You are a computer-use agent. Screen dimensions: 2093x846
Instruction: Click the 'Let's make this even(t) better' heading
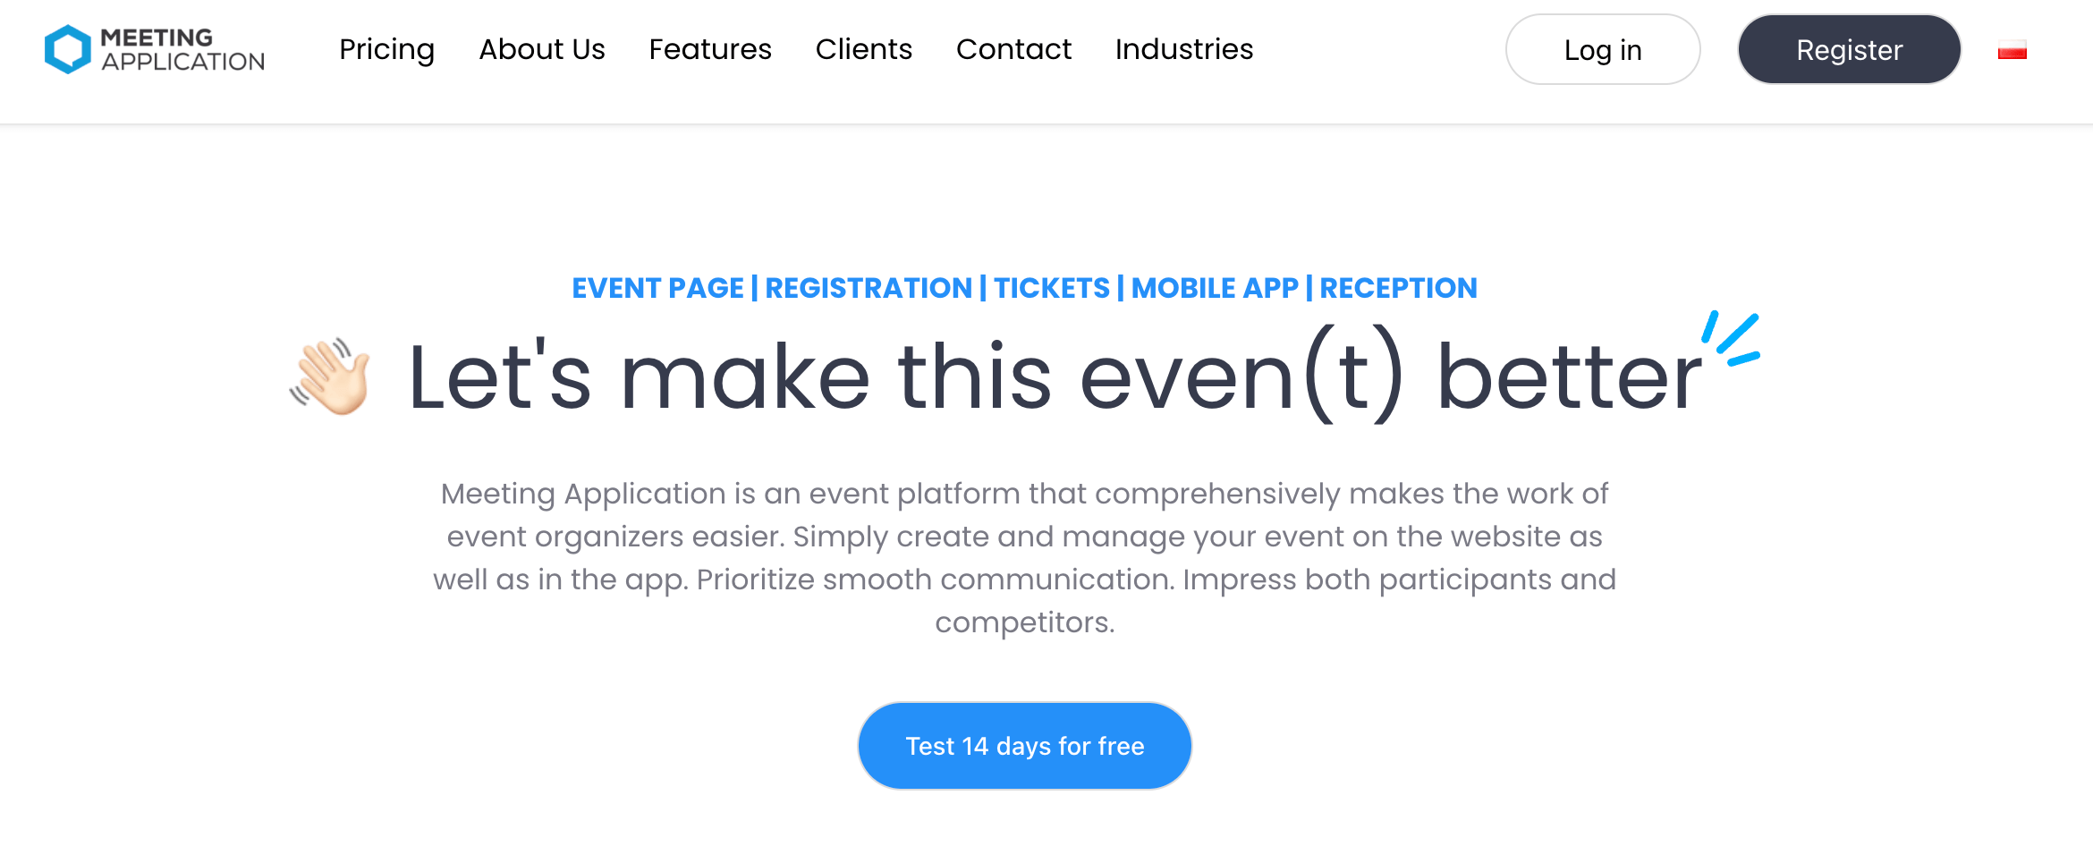pyautogui.click(x=1055, y=376)
